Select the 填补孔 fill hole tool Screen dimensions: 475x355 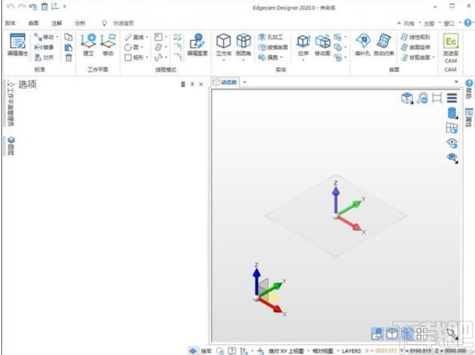[362, 45]
